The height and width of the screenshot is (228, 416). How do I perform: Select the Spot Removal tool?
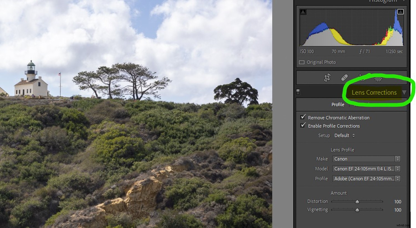tap(344, 78)
